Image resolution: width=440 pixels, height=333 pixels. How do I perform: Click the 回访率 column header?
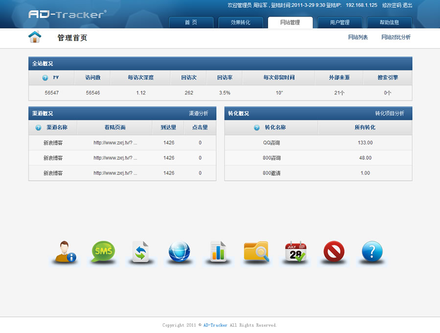[224, 78]
